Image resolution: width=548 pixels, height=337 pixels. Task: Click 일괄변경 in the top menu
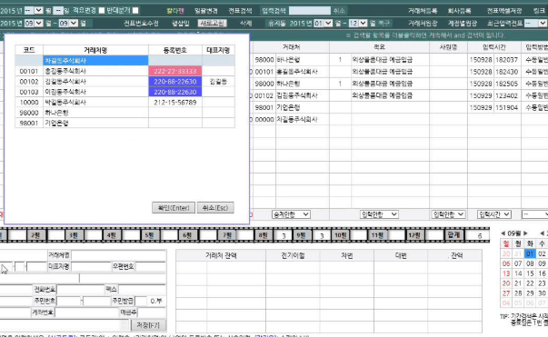coord(206,11)
